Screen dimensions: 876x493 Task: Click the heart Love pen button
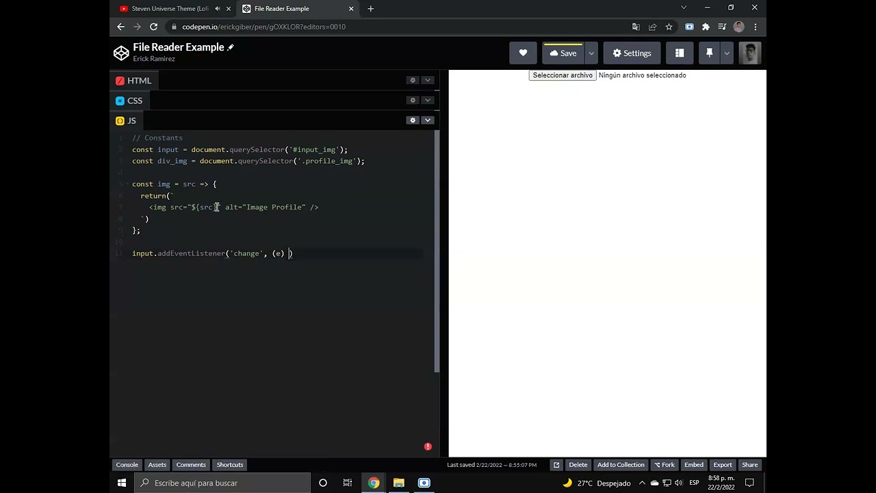point(523,53)
